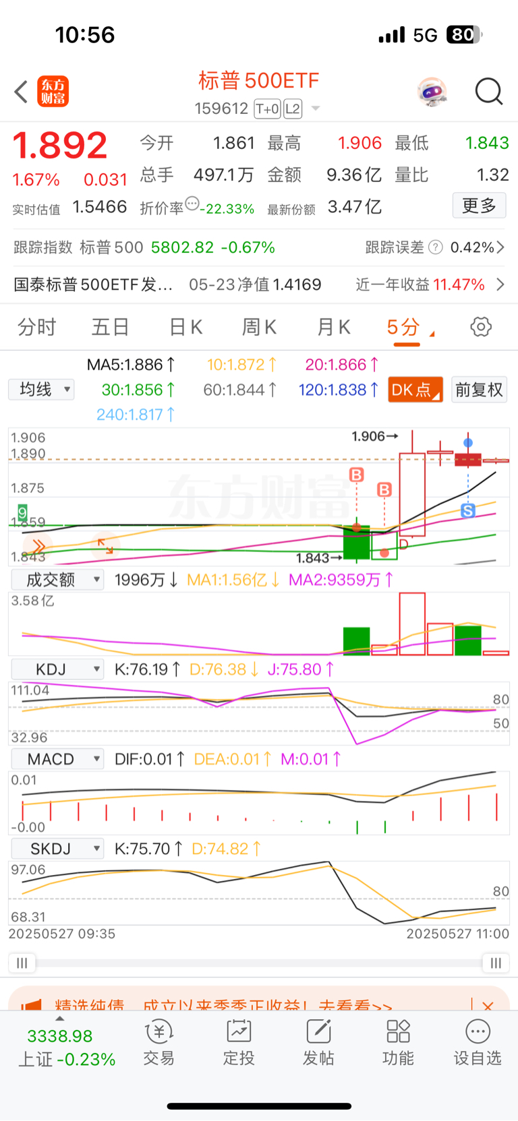Click the 更多 button
The height and width of the screenshot is (1121, 518).
coord(479,206)
